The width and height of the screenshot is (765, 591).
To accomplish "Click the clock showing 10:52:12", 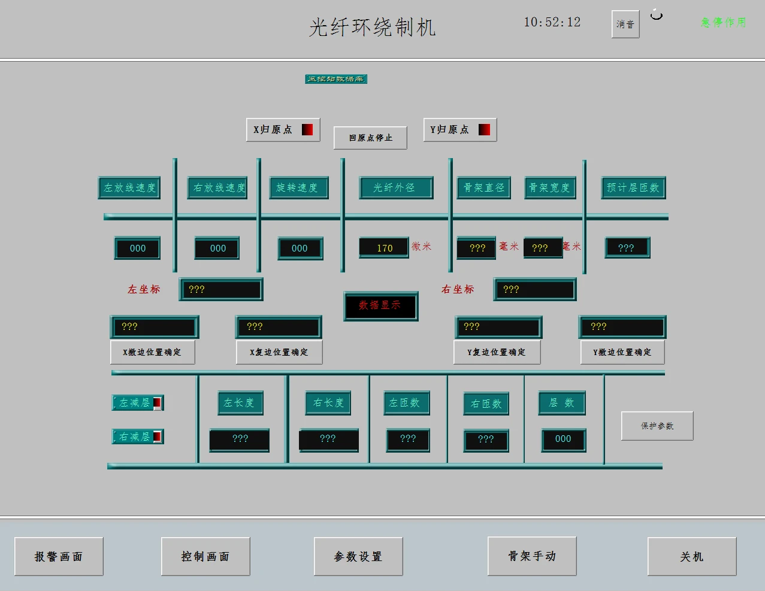I will pos(552,22).
